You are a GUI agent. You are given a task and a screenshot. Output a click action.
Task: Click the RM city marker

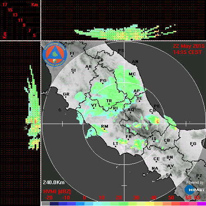tap(105, 129)
